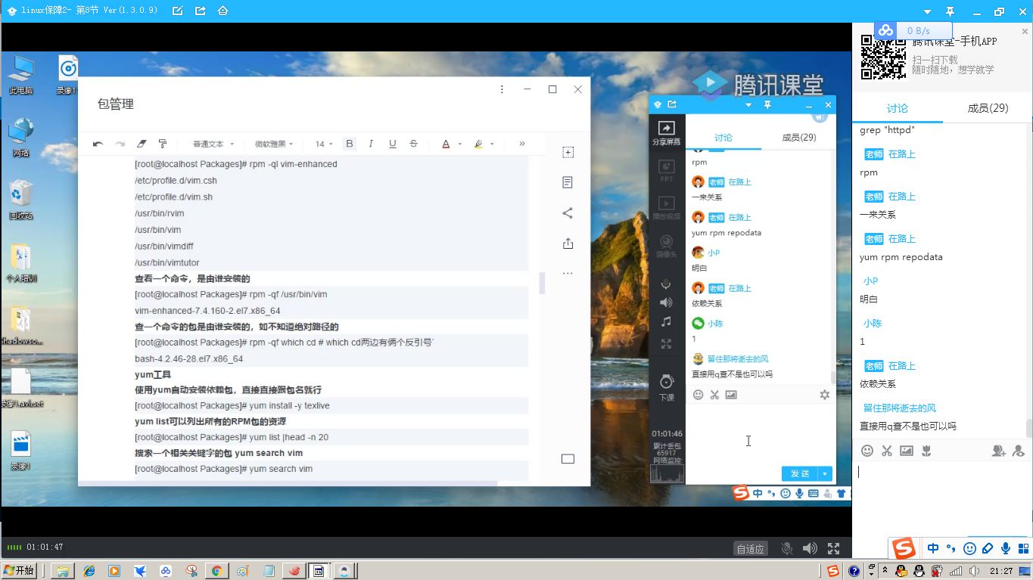
Task: Open the document outline icon in the note sidebar
Action: pos(568,182)
